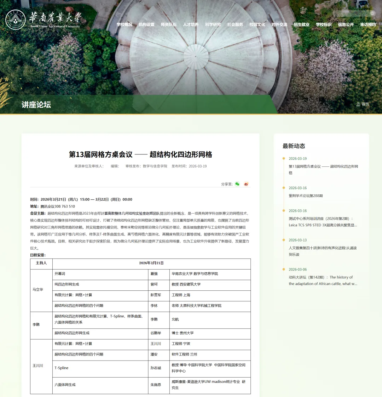Click the 马立华 host cell
The image size is (382, 397).
click(x=41, y=290)
